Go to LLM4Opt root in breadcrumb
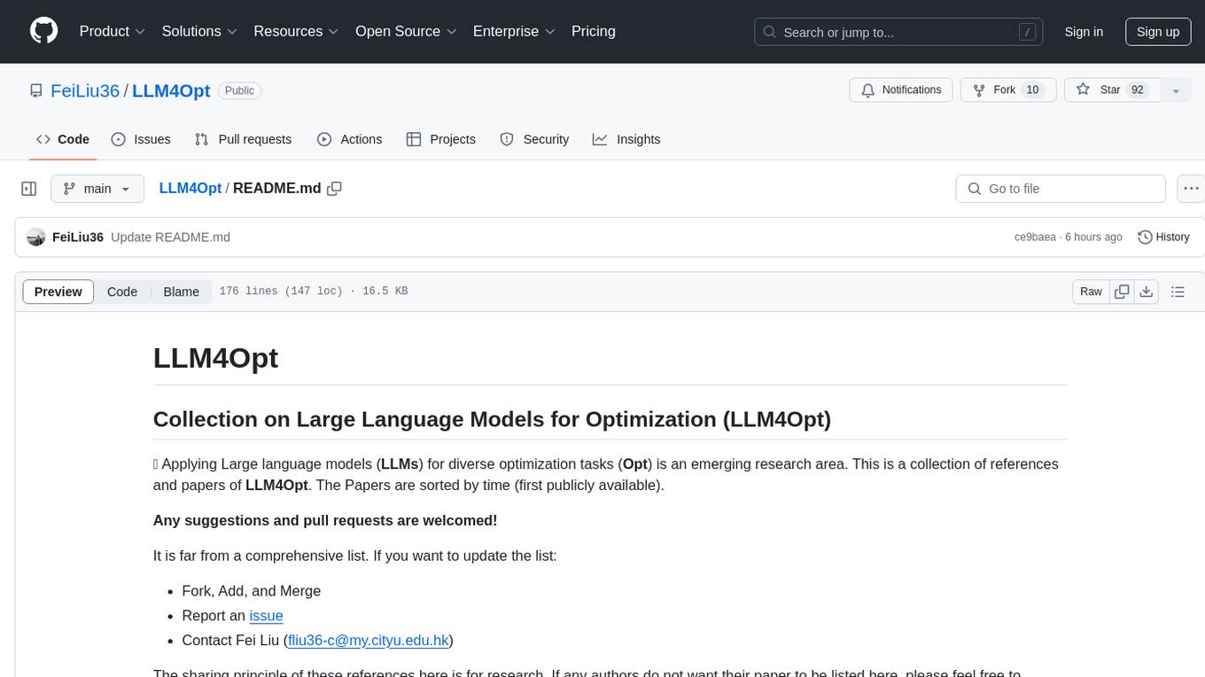This screenshot has height=677, width=1205. pyautogui.click(x=190, y=188)
